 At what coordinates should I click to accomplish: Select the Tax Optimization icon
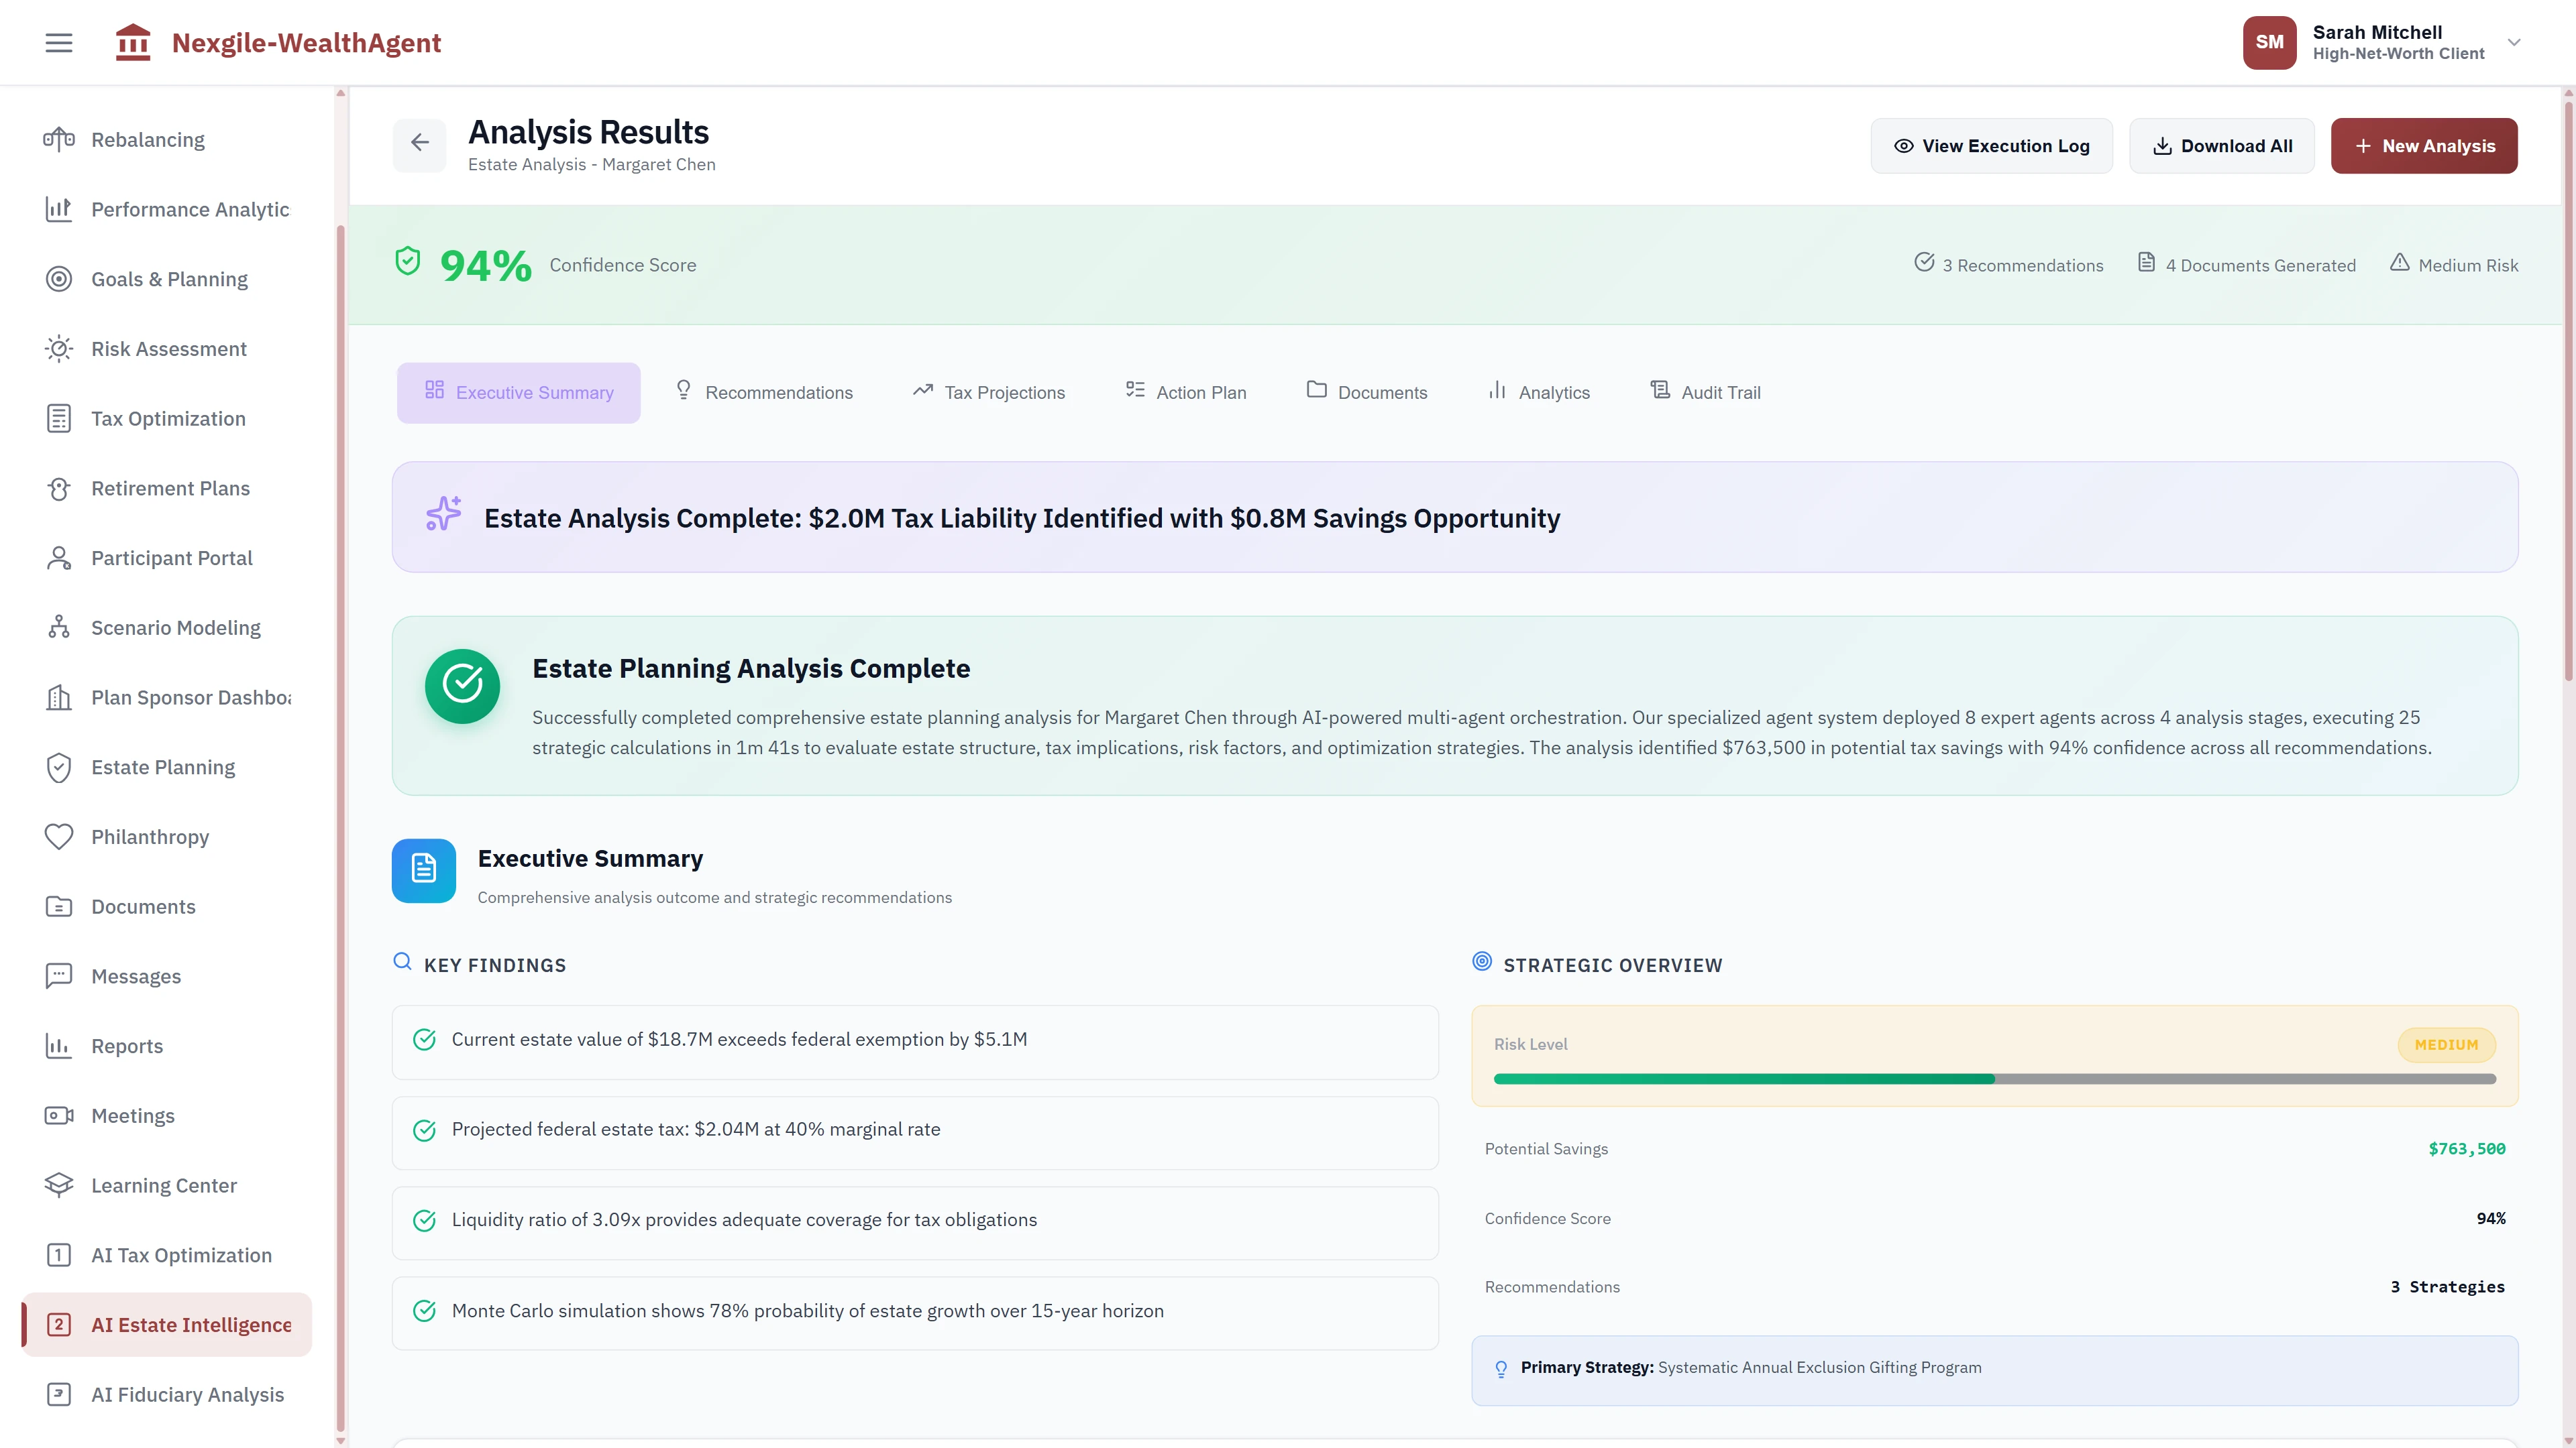click(59, 418)
